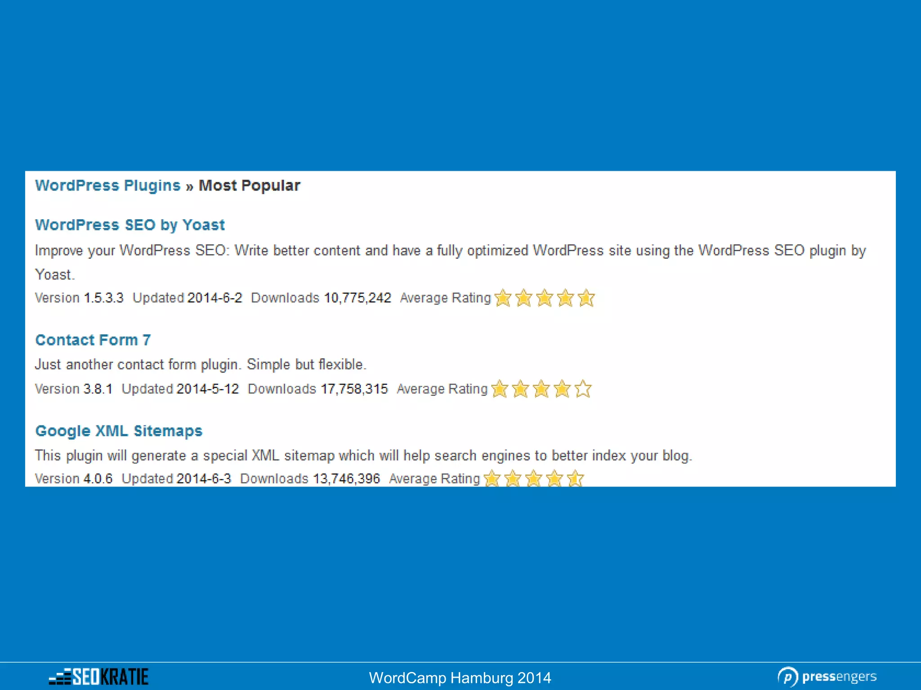Click the SEOKRATIE logo in the footer
921x690 pixels.
click(x=98, y=676)
